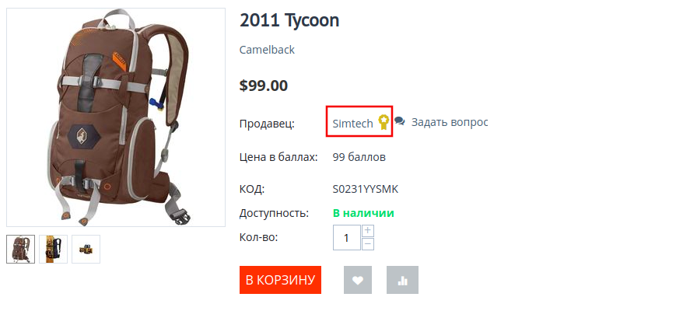Decrease quantity with the minus button

point(368,243)
